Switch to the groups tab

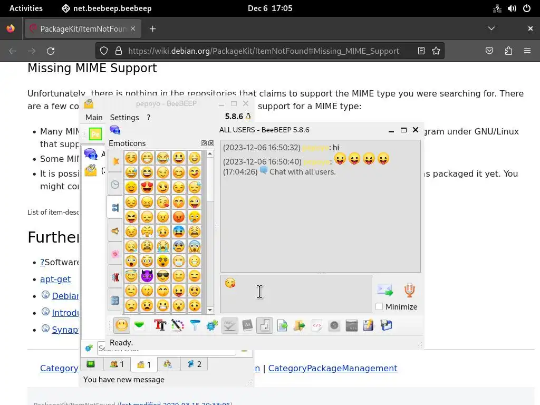point(168,364)
